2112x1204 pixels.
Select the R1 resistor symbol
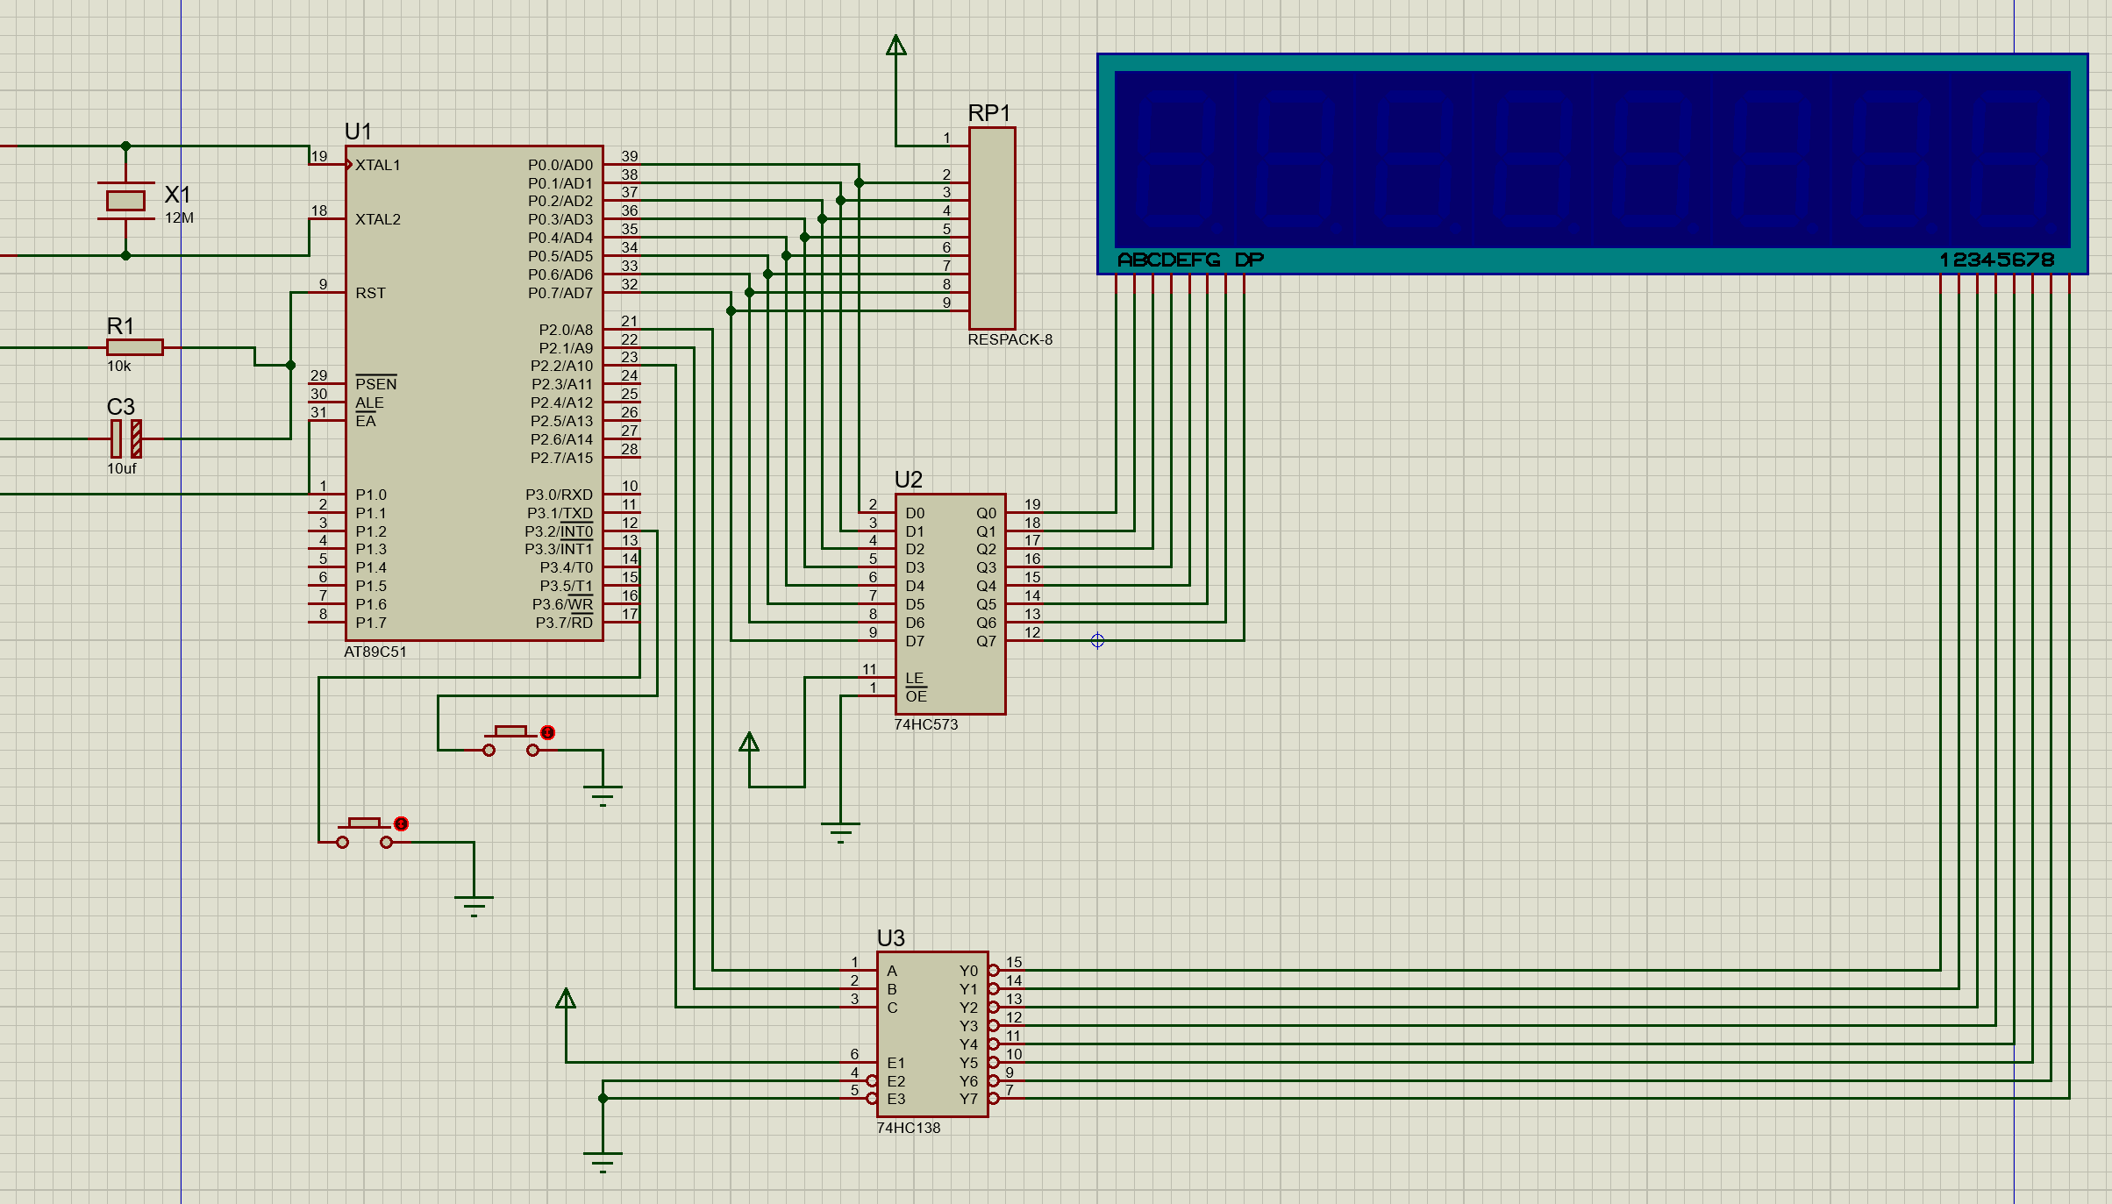coord(134,347)
